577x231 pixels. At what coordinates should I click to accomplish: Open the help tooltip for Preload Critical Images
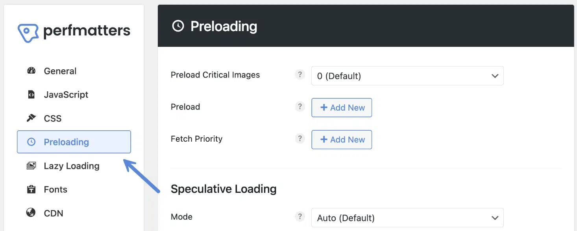pos(300,74)
